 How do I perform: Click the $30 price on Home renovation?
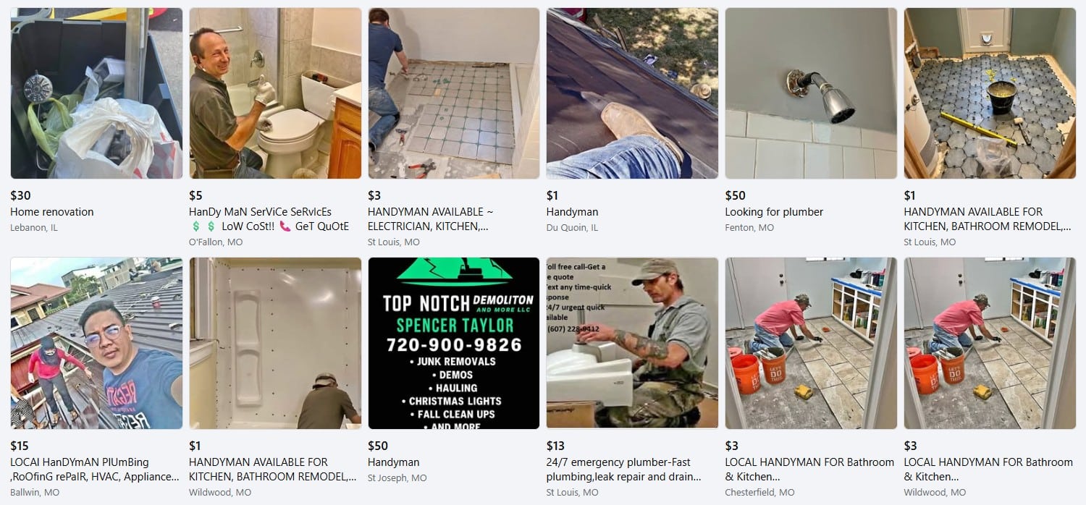[x=20, y=195]
